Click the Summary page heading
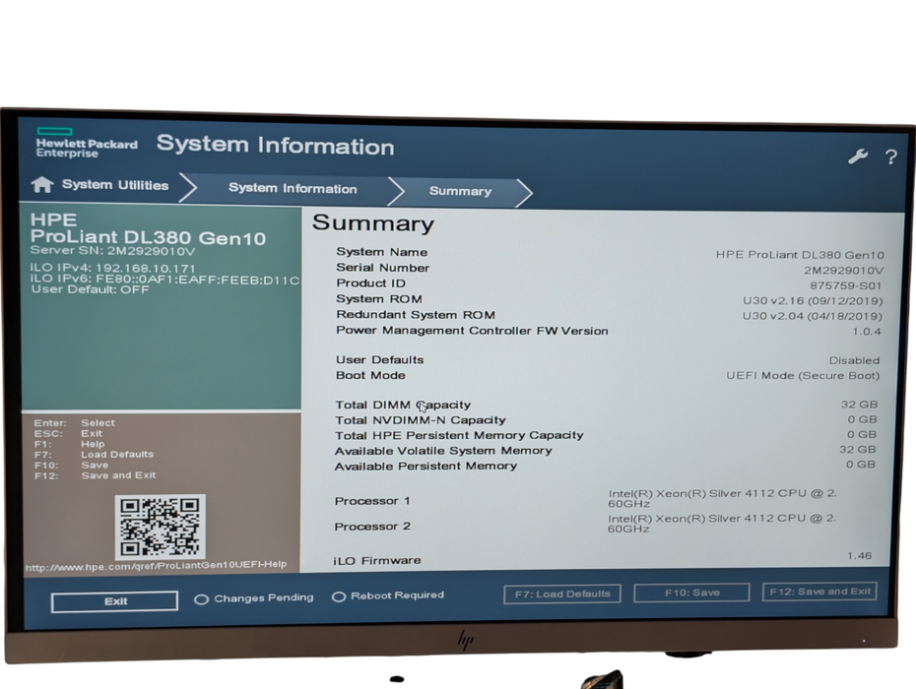The width and height of the screenshot is (916, 689). (x=373, y=223)
